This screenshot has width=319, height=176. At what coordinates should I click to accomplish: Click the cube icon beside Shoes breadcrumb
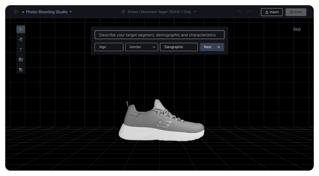click(x=123, y=12)
